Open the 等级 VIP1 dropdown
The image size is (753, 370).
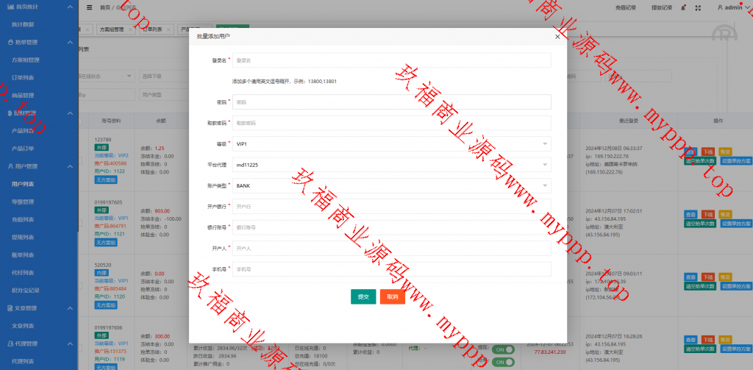click(x=391, y=144)
